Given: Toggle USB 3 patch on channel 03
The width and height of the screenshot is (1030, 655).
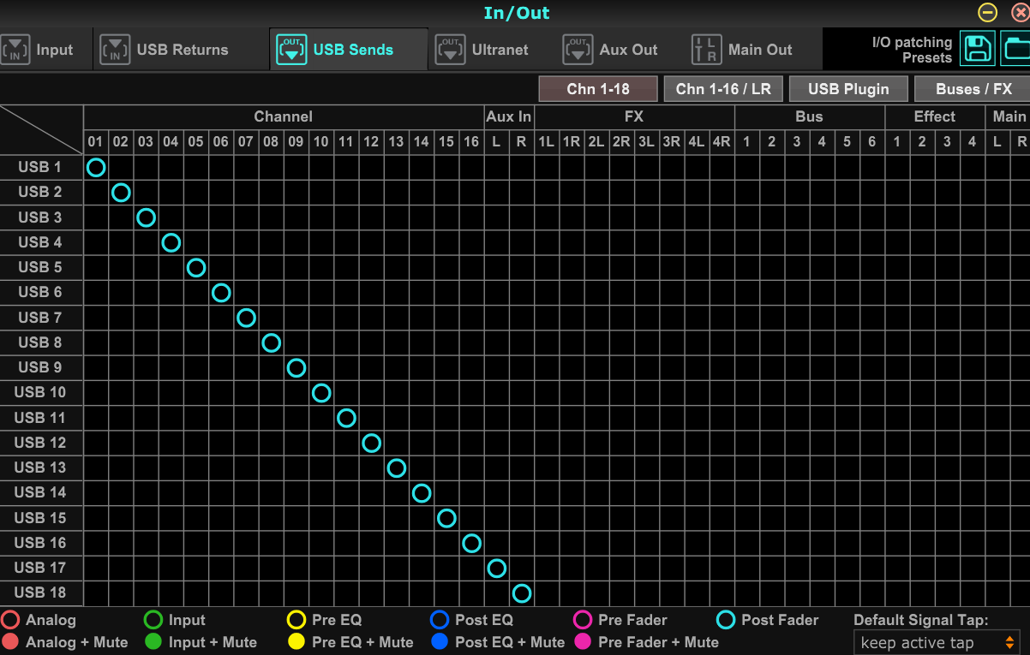Looking at the screenshot, I should pos(146,217).
